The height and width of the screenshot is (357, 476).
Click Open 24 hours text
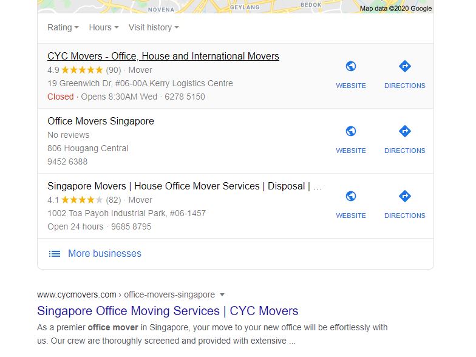pos(75,227)
